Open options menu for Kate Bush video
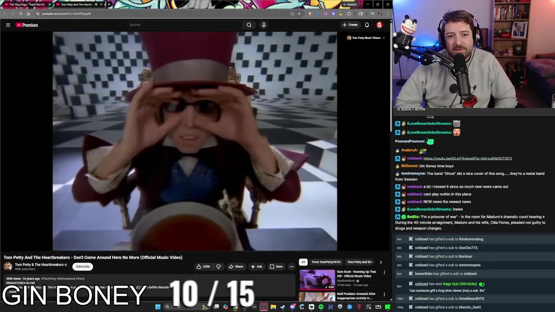The height and width of the screenshot is (312, 555). (x=384, y=272)
